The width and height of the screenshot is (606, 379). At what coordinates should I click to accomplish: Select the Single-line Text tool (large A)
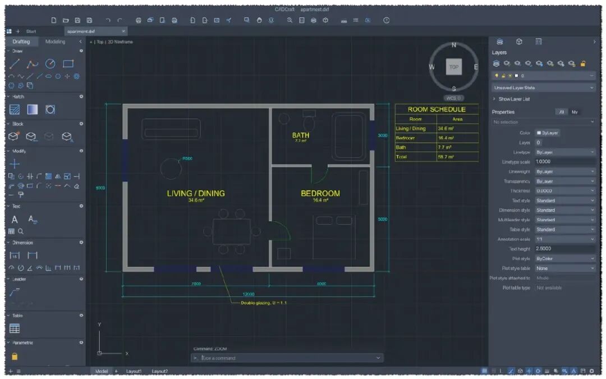pyautogui.click(x=14, y=220)
